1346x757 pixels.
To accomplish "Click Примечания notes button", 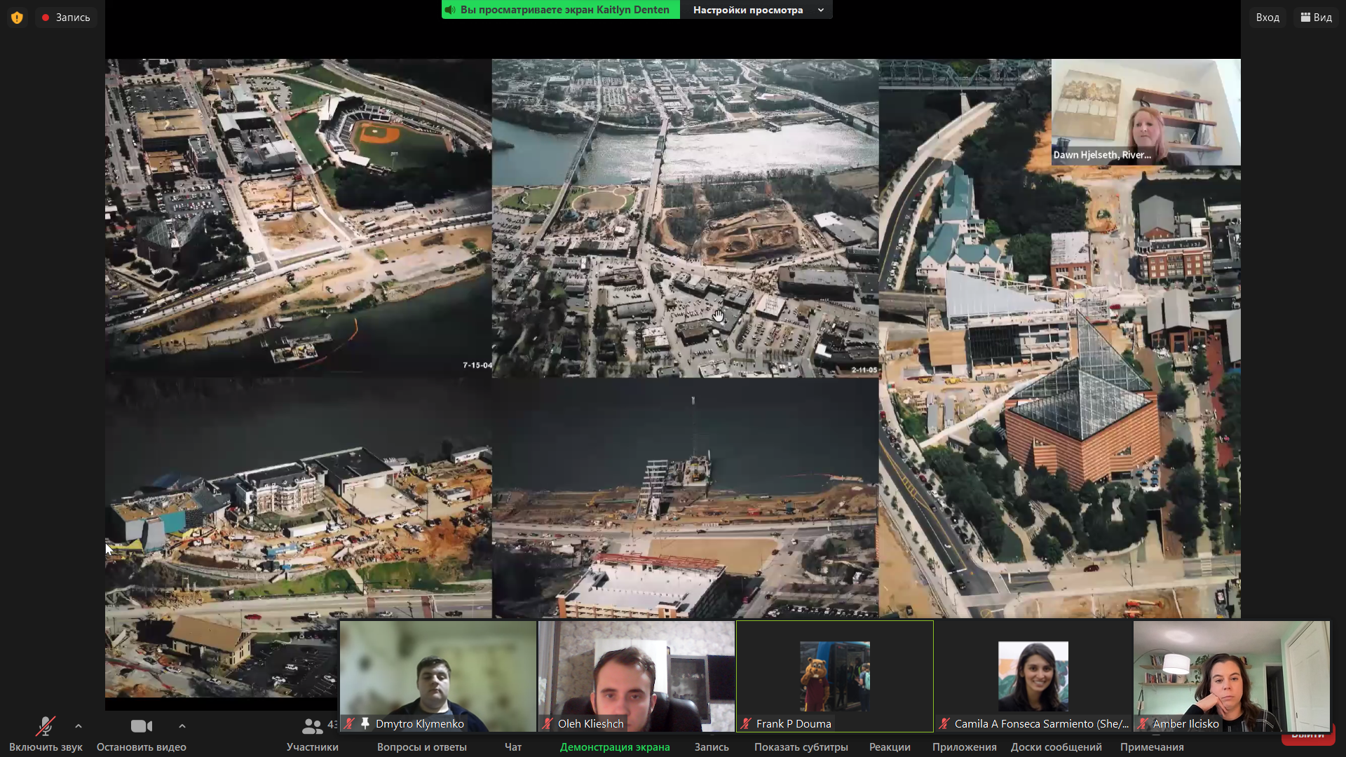I will coord(1151,747).
